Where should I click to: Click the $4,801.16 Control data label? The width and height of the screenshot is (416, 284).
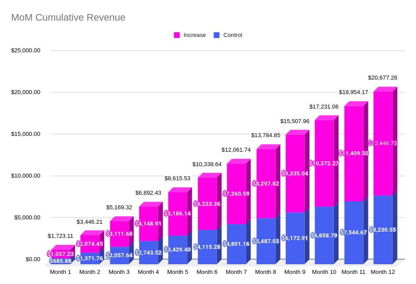[x=236, y=244]
